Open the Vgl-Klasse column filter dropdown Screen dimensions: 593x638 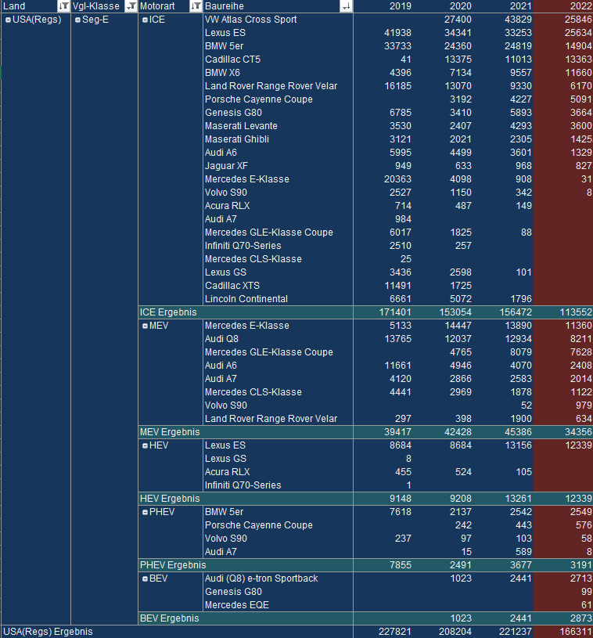pyautogui.click(x=131, y=6)
